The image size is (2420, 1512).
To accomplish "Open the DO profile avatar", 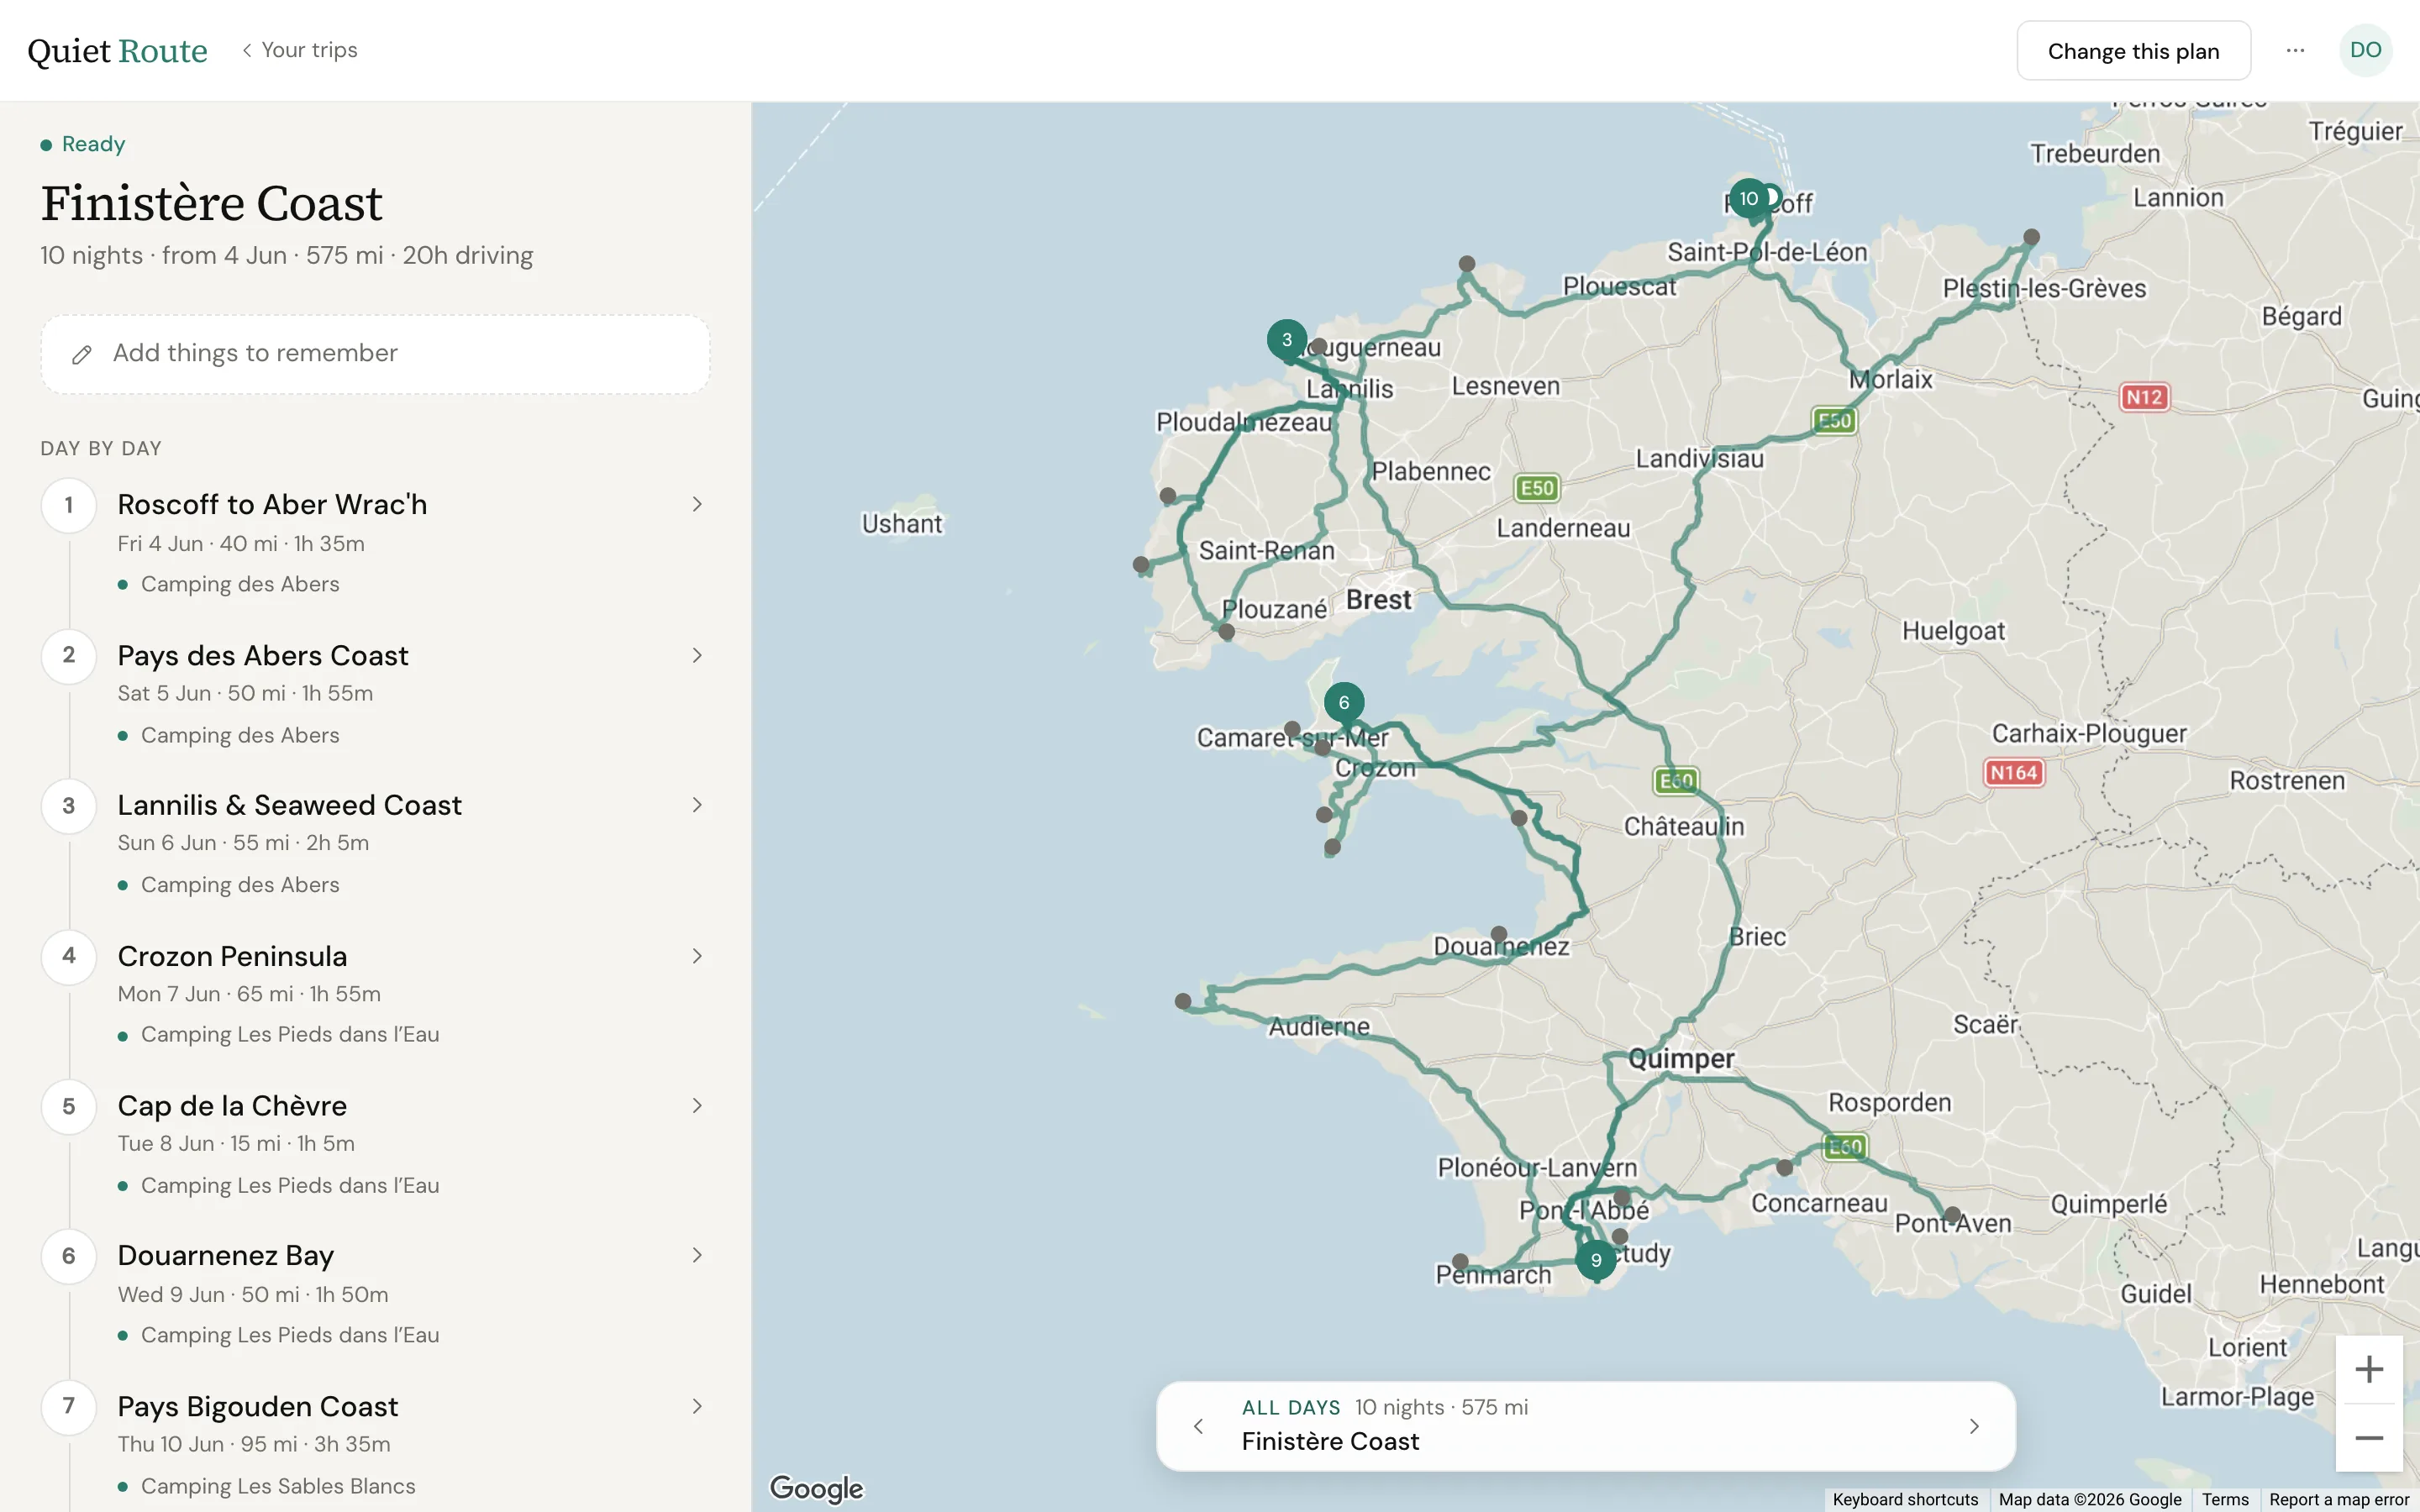I will point(2365,50).
